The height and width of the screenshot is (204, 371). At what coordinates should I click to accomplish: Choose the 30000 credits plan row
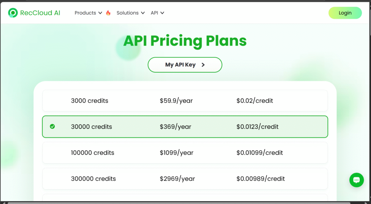click(x=185, y=127)
